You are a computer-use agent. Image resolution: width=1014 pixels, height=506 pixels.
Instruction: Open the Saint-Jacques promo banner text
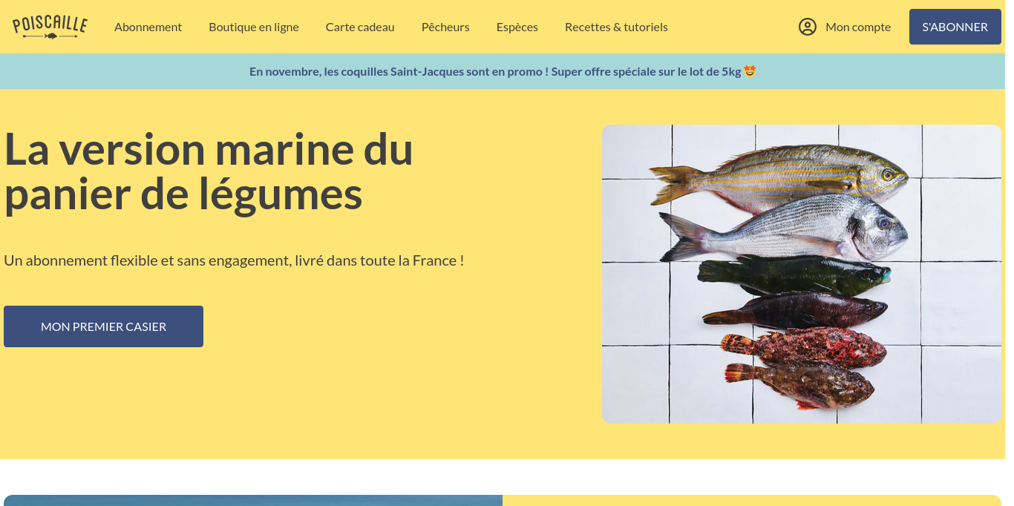pos(495,71)
